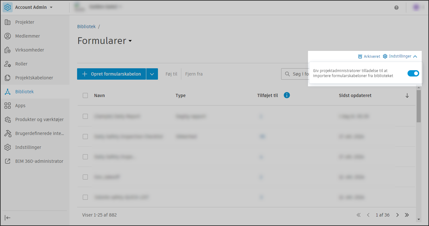Sort by Sidst opdateret column
429x226 pixels.
(x=355, y=95)
